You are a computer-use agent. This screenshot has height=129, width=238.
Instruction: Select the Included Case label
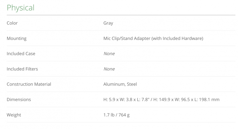click(x=21, y=54)
